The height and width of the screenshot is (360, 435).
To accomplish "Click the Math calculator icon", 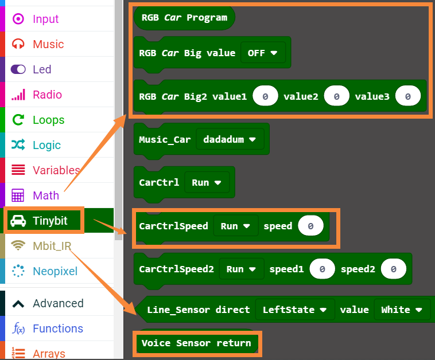I will point(18,195).
